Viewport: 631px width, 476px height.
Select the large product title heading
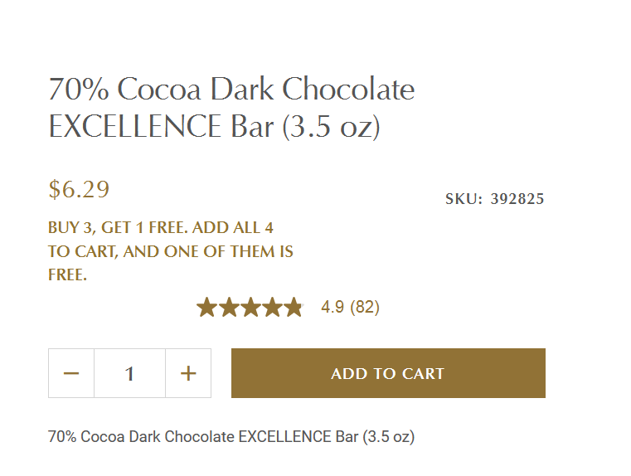point(231,108)
